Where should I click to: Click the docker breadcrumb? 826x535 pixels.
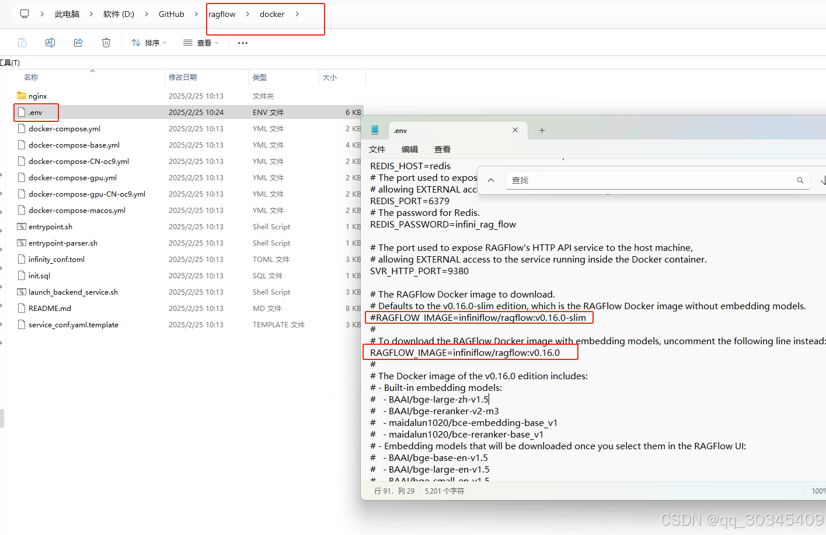tap(272, 14)
